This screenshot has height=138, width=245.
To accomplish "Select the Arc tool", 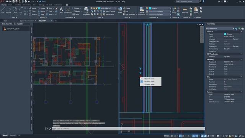I will [x=20, y=10].
